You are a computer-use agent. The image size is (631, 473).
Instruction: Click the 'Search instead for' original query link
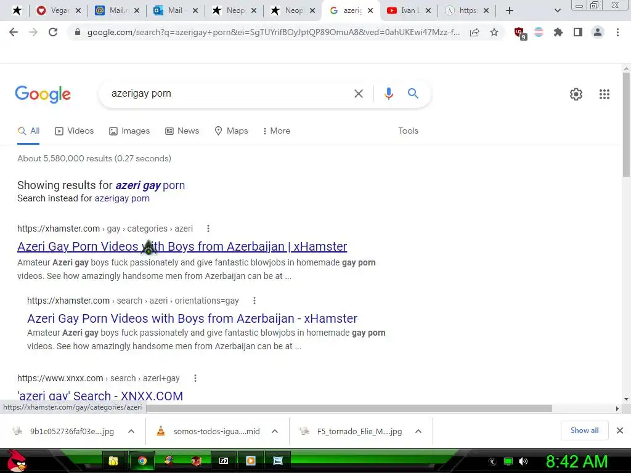pos(122,198)
